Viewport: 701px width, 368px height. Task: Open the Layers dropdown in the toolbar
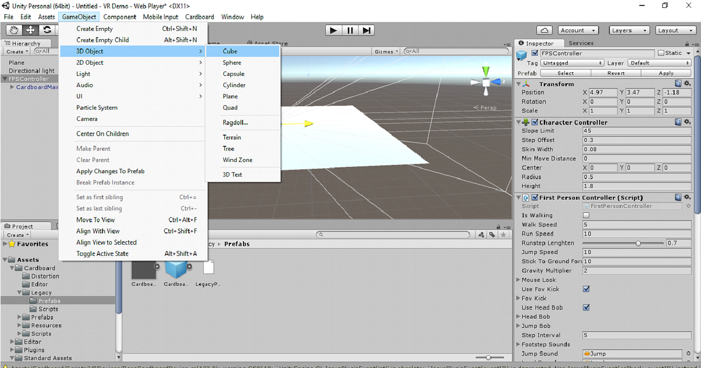pos(629,30)
